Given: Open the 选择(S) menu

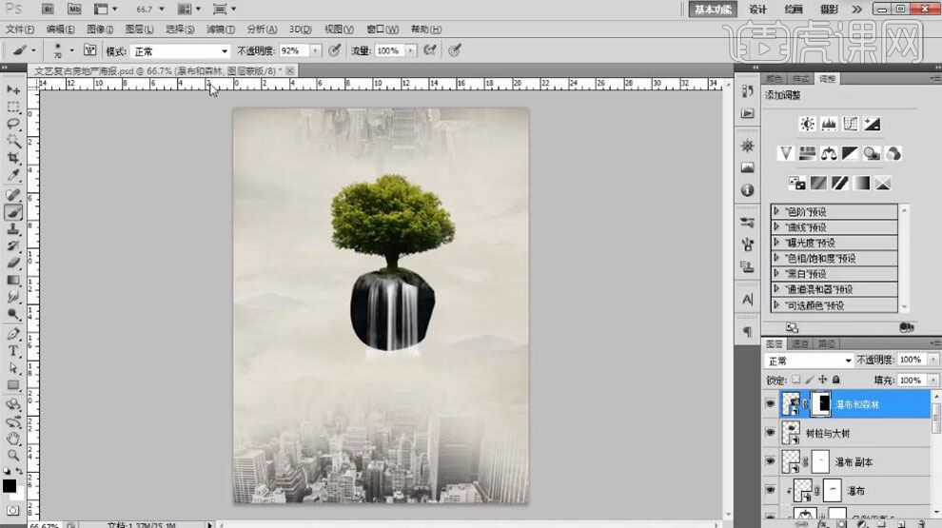Looking at the screenshot, I should point(180,29).
